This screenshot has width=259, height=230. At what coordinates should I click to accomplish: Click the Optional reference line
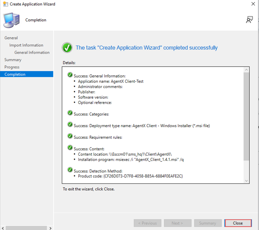(x=95, y=103)
